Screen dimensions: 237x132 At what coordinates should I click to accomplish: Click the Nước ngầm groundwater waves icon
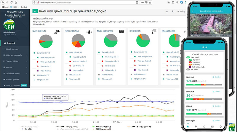121,31
